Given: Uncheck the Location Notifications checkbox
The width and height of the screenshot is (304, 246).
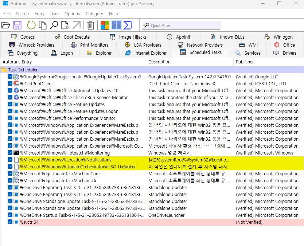Looking at the screenshot, I should 10,160.
